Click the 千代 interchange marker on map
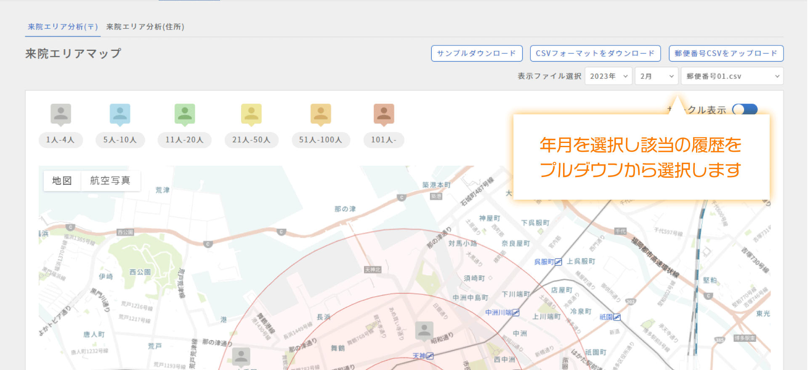Image resolution: width=808 pixels, height=370 pixels. click(x=620, y=231)
